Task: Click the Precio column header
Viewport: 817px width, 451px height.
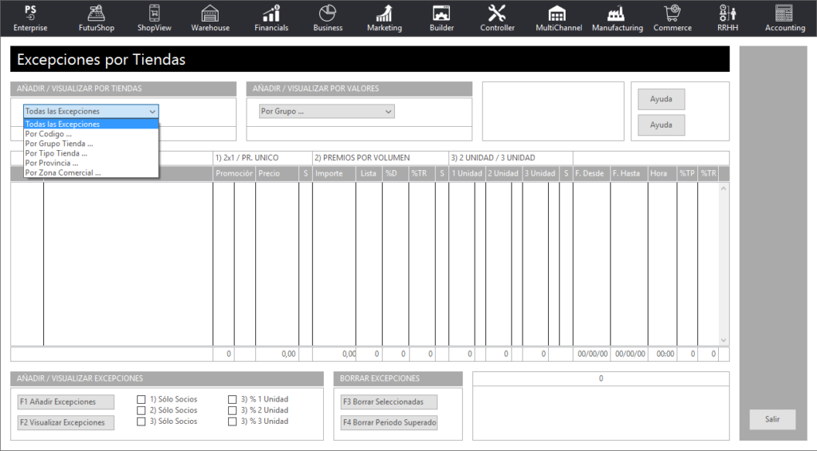Action: (277, 174)
